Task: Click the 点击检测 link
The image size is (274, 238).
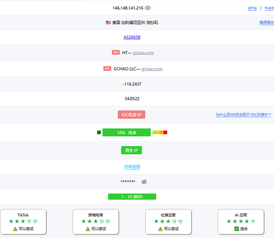Action: point(132,167)
